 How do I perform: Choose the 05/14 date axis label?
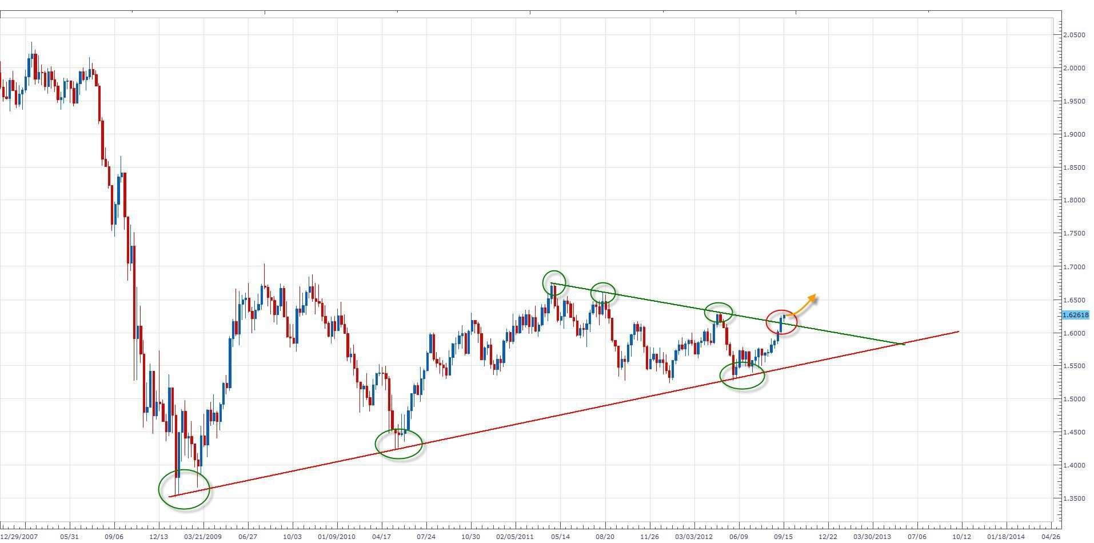[560, 537]
